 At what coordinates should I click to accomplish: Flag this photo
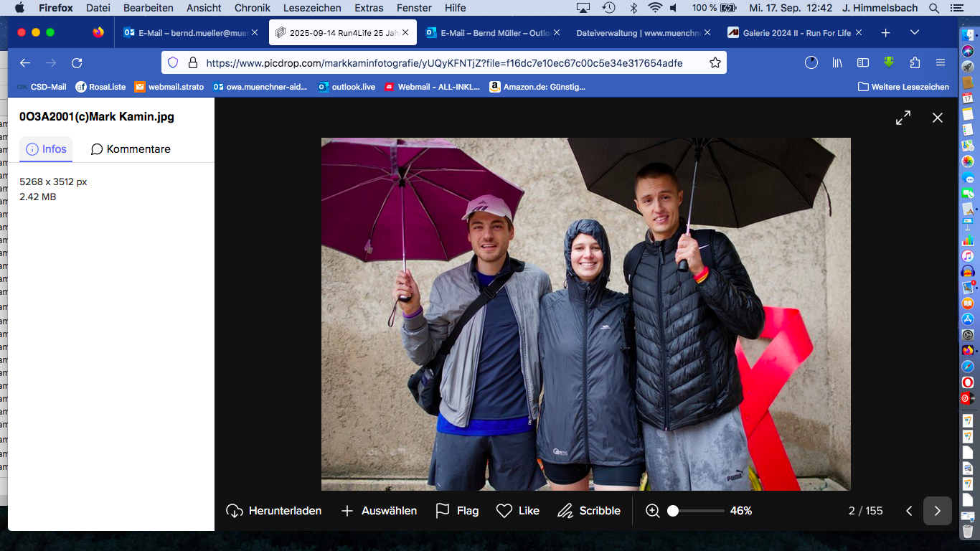[457, 511]
